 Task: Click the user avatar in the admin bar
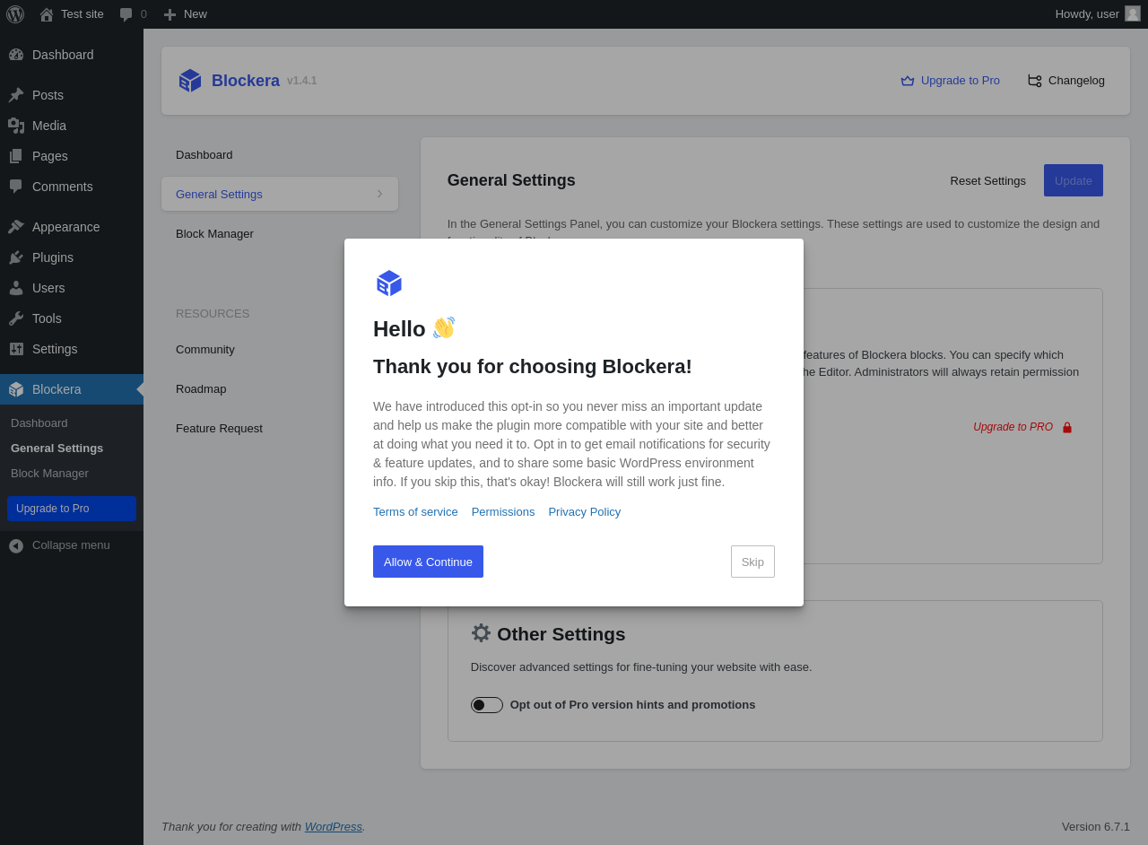click(x=1133, y=13)
